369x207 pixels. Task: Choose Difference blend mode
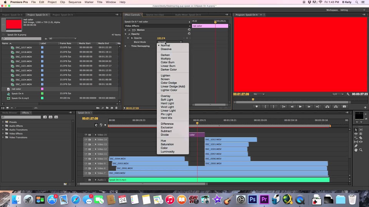tap(167, 124)
